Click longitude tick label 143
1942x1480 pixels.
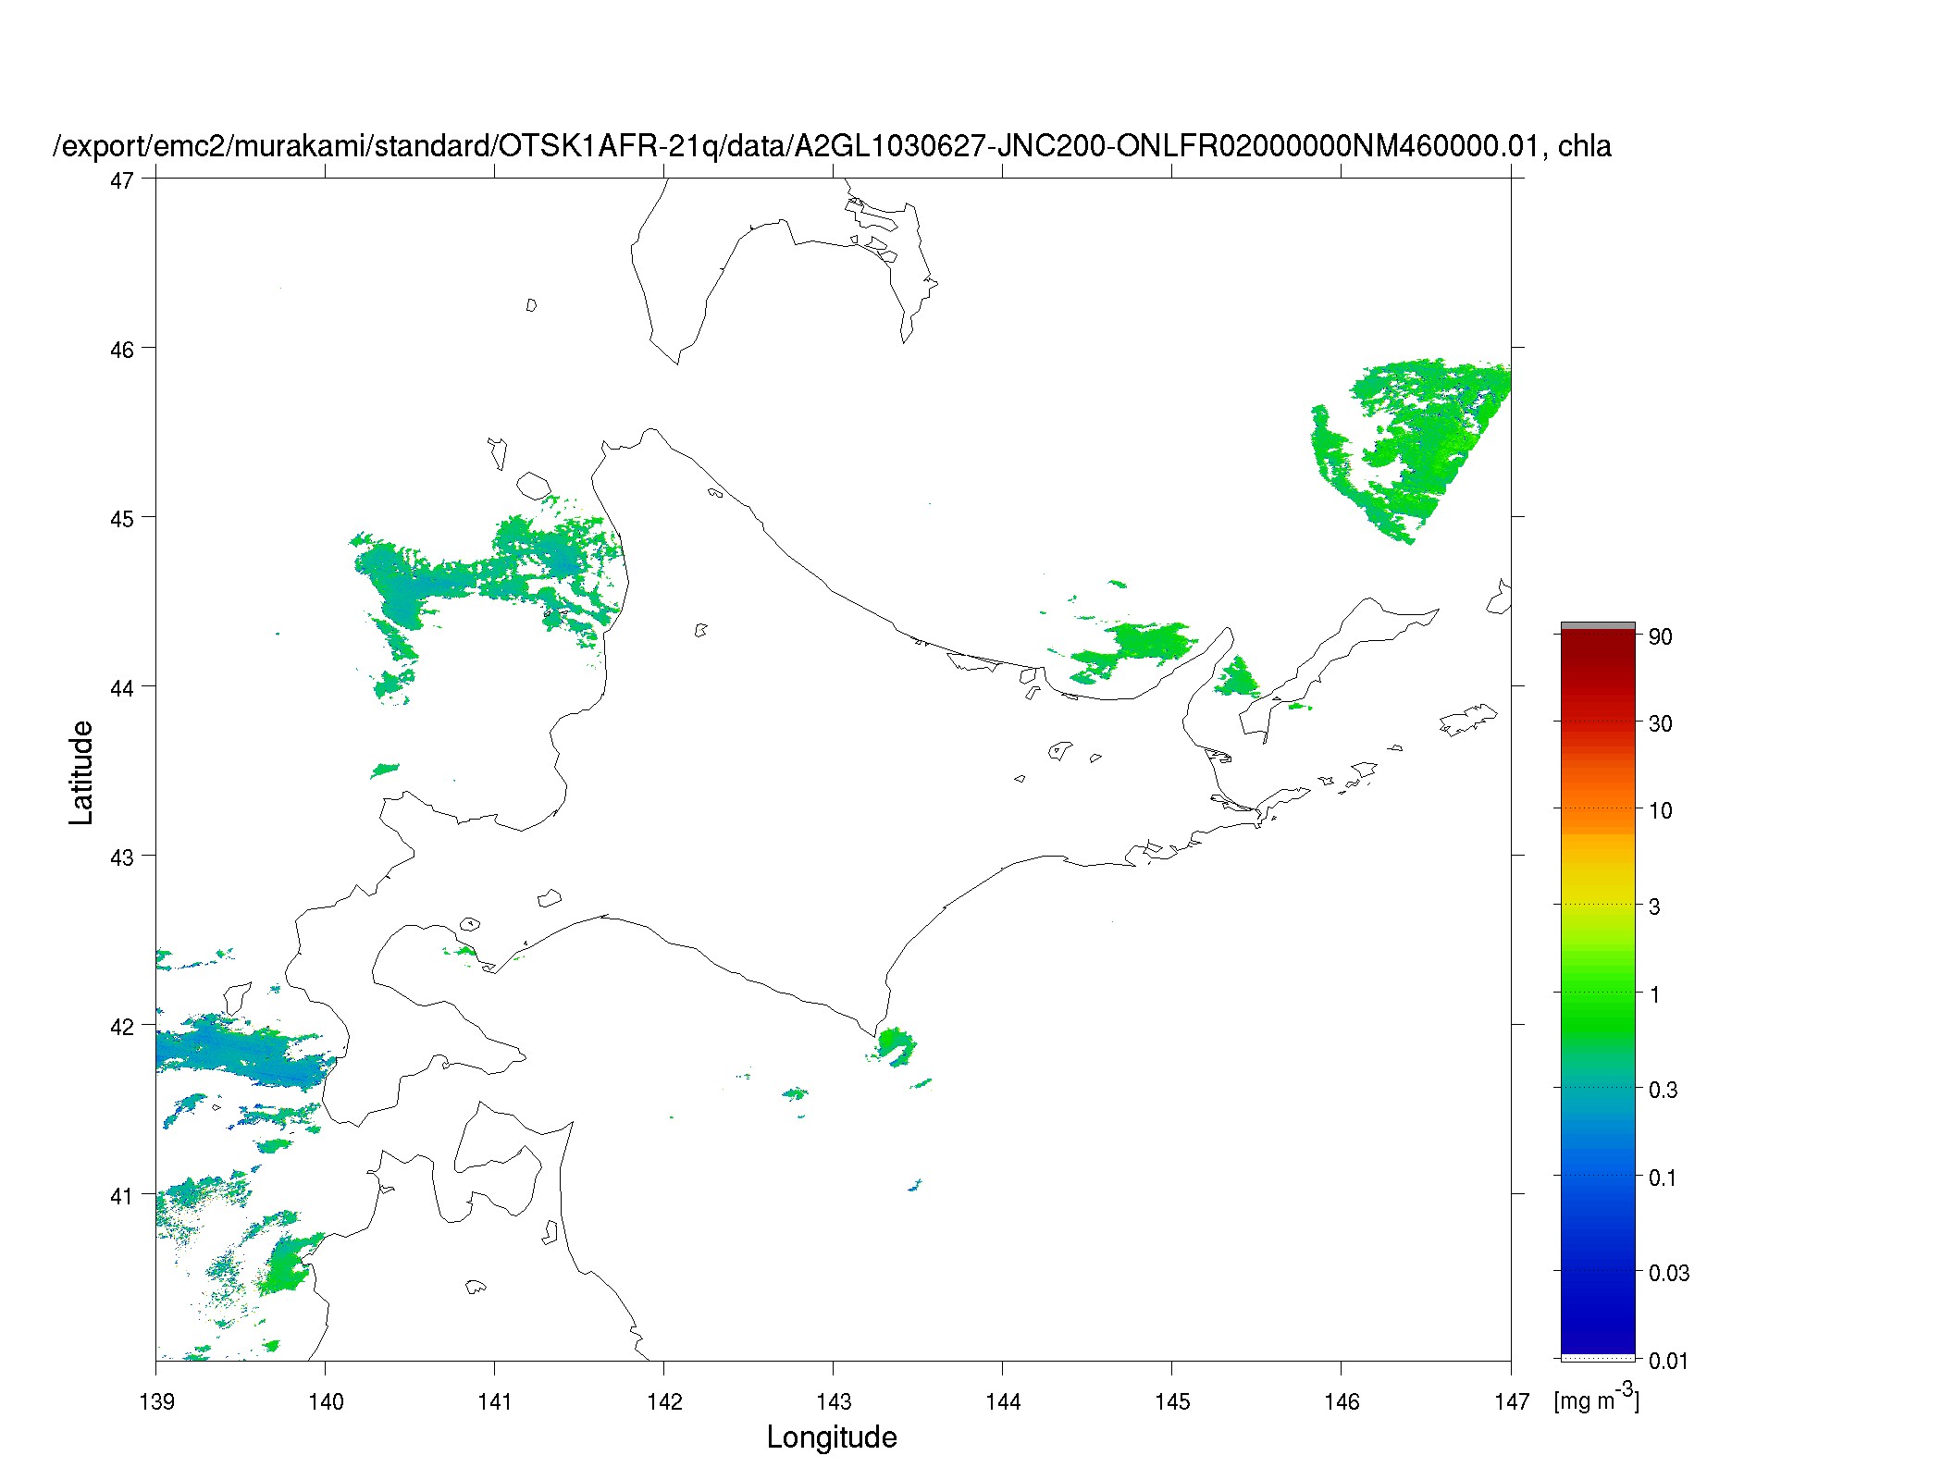834,1401
